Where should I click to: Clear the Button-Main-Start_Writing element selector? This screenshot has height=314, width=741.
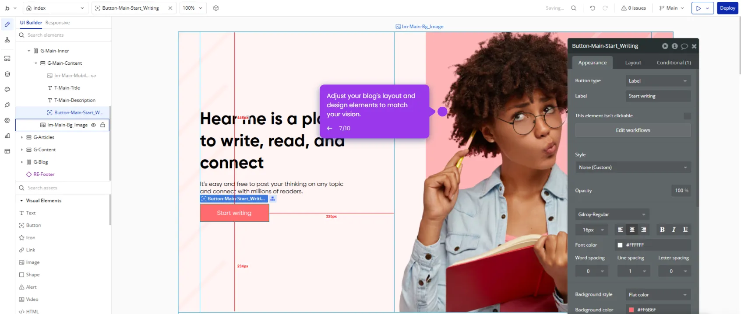point(170,8)
